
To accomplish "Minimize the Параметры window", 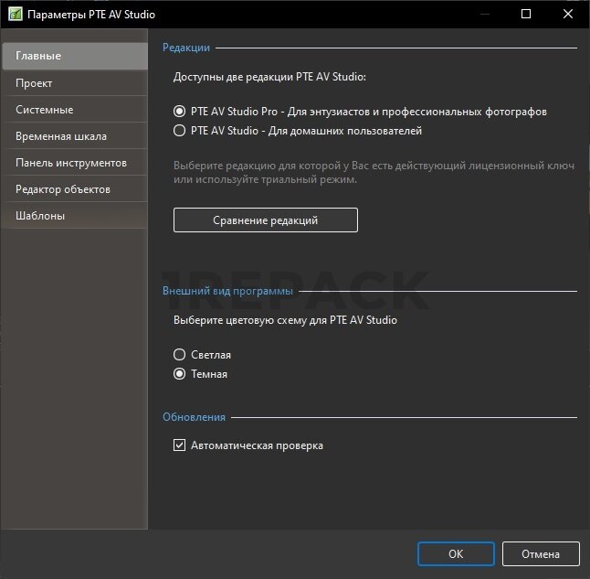I will point(483,15).
